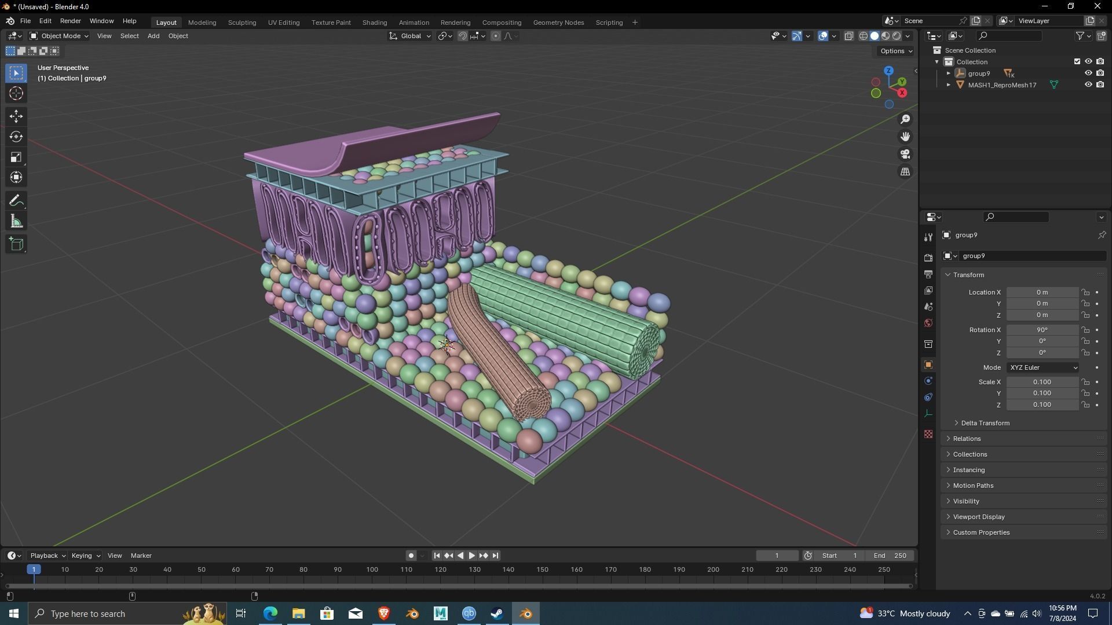Open the Render menu
1112x625 pixels.
click(x=70, y=21)
